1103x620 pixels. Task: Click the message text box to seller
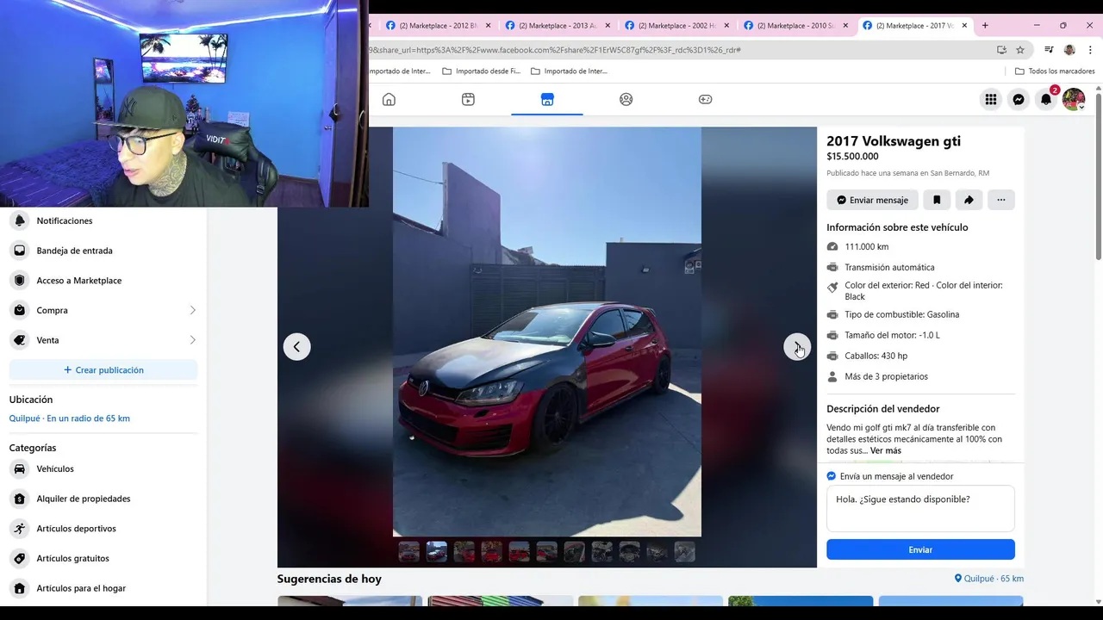920,508
